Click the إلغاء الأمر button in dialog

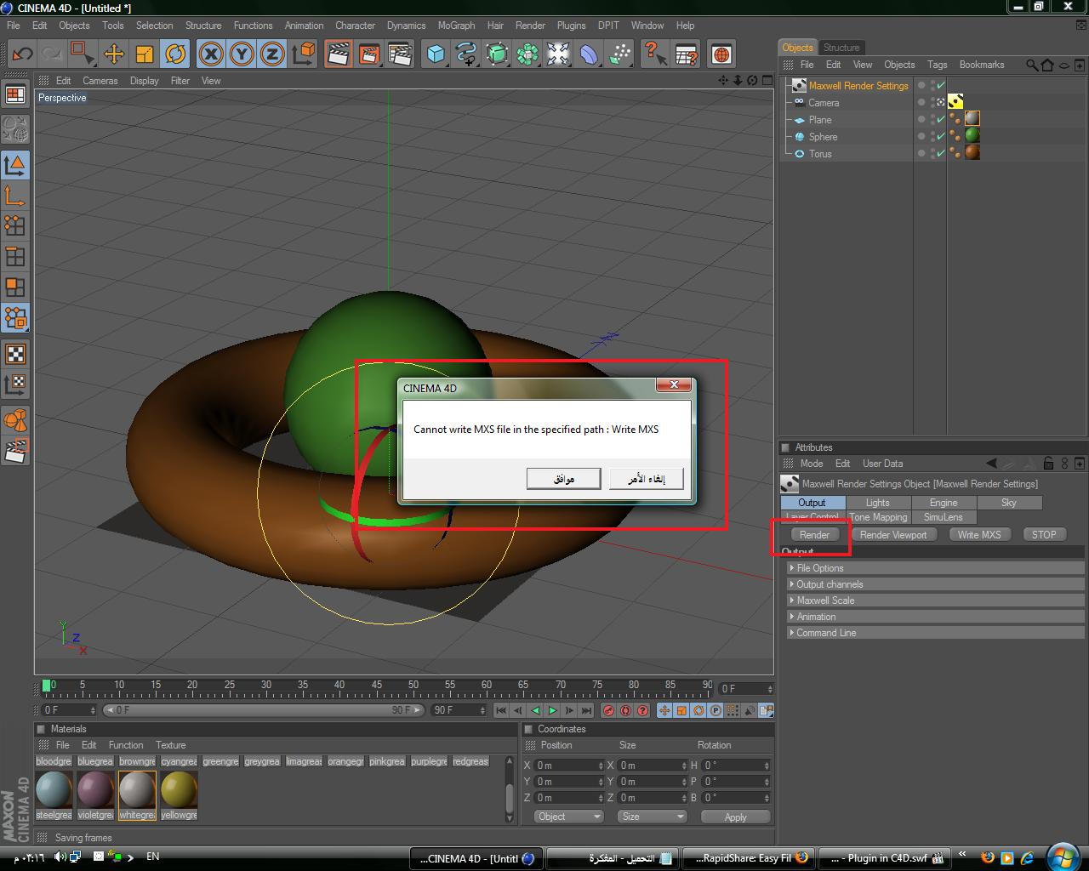(647, 480)
